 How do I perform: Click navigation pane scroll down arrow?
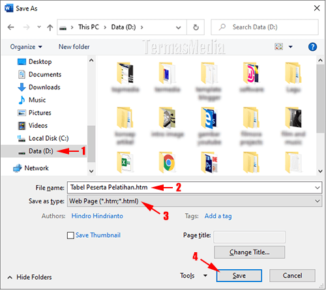(x=91, y=171)
